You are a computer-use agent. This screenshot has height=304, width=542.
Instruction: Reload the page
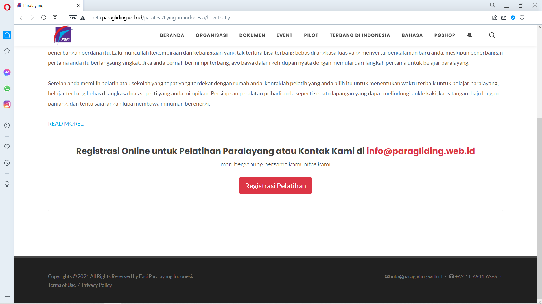[x=44, y=18]
